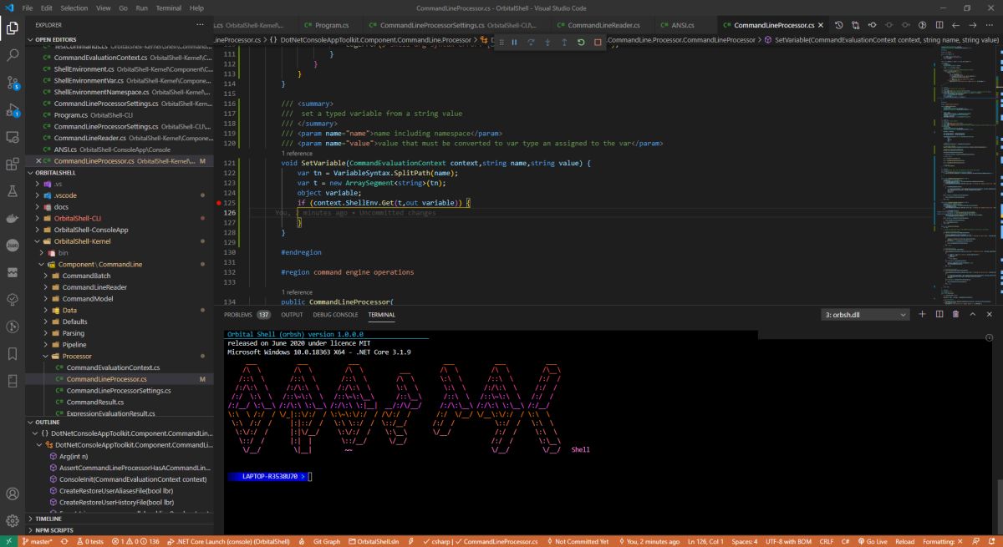The height and width of the screenshot is (547, 1003).
Task: Open file history timeline icon in editor toolbar
Action: point(840,25)
